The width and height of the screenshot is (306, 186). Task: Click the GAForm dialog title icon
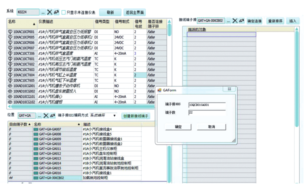[x=160, y=90]
